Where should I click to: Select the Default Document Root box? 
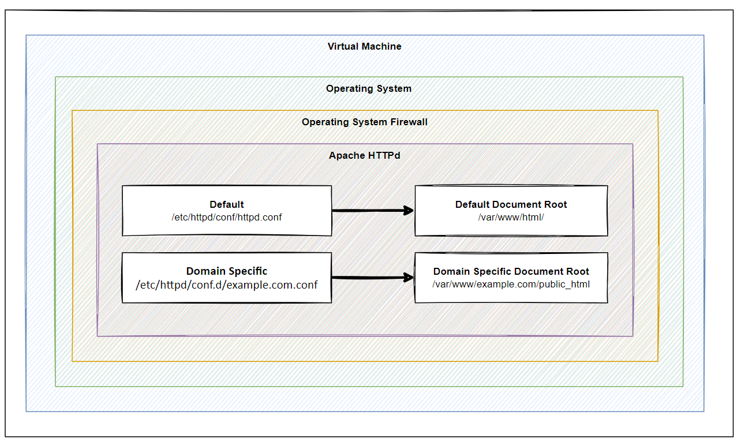511,211
